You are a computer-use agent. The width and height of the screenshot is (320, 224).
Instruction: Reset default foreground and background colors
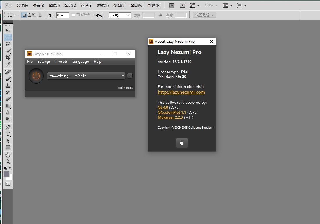tap(5, 168)
